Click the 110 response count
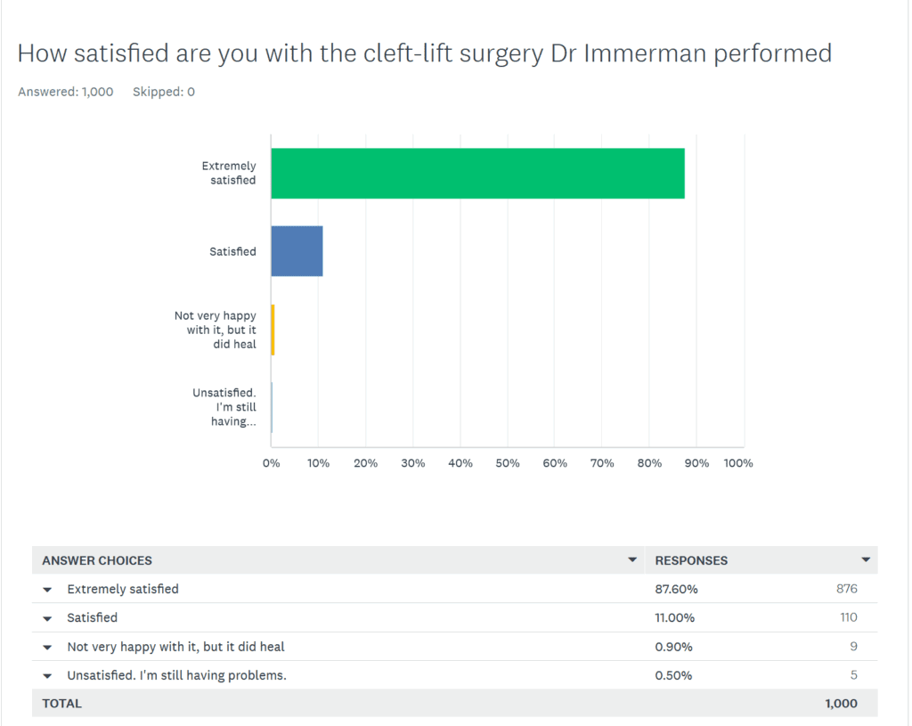 point(849,617)
